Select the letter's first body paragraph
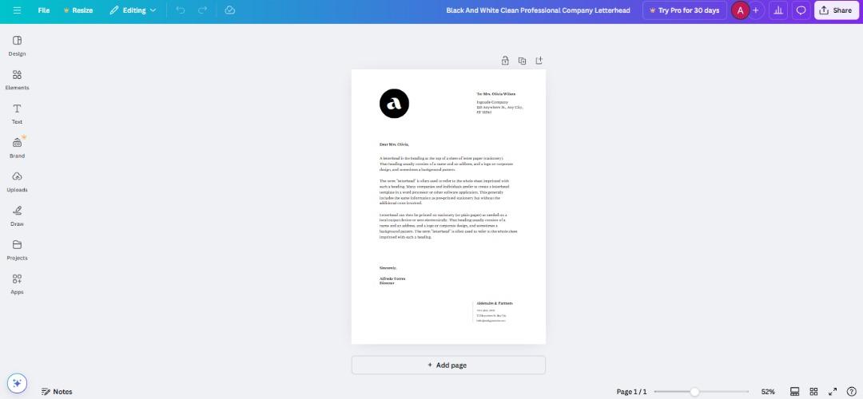This screenshot has height=399, width=863. tap(447, 164)
